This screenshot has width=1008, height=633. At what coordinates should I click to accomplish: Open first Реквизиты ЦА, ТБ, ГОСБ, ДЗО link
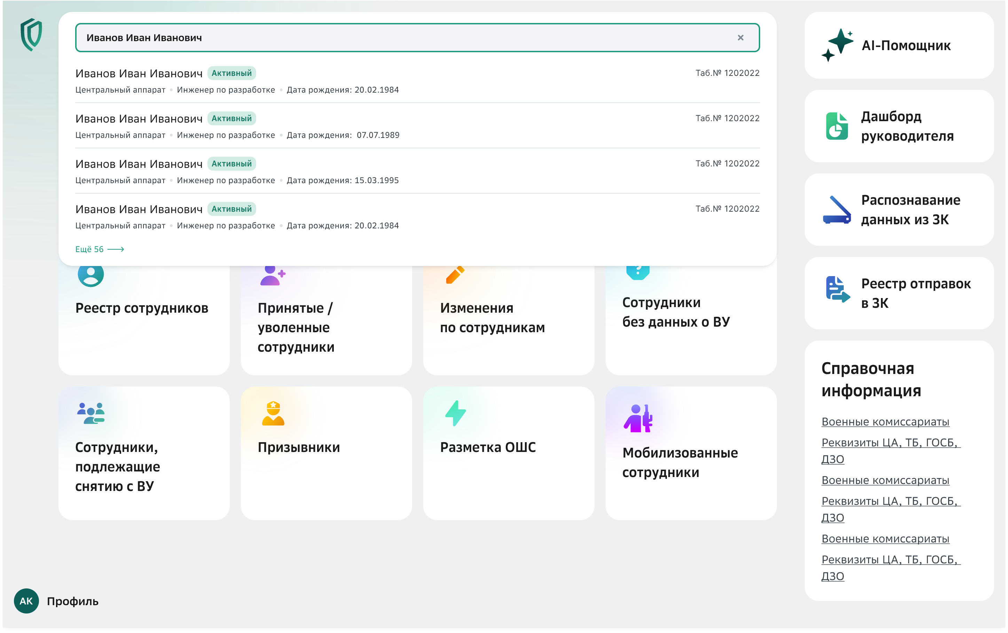[x=889, y=443]
